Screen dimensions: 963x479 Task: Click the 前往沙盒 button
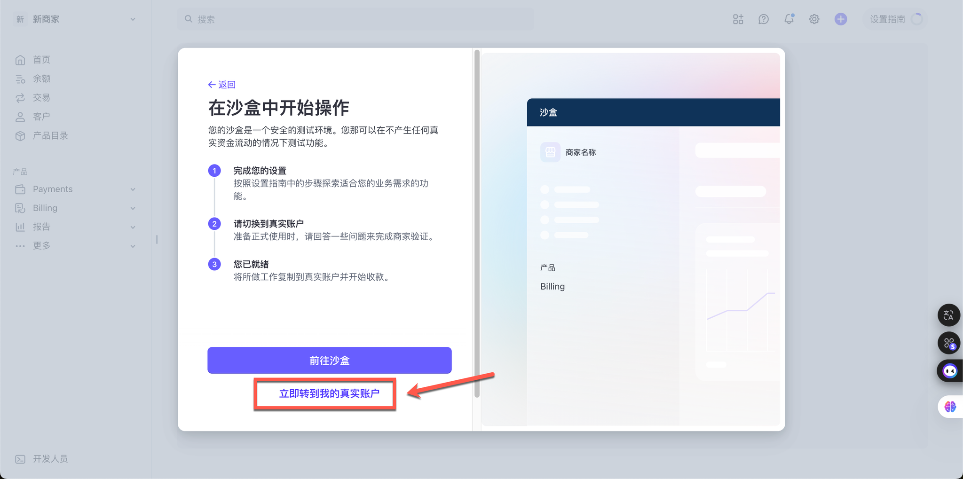(329, 361)
